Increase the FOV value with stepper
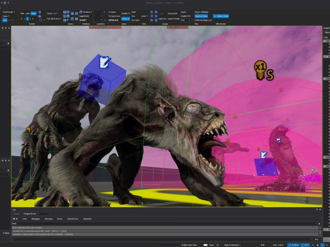Screen dimensions: 330x247 click(x=192, y=19)
